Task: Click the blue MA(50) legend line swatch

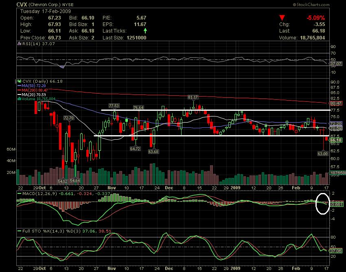Action: tap(20, 86)
